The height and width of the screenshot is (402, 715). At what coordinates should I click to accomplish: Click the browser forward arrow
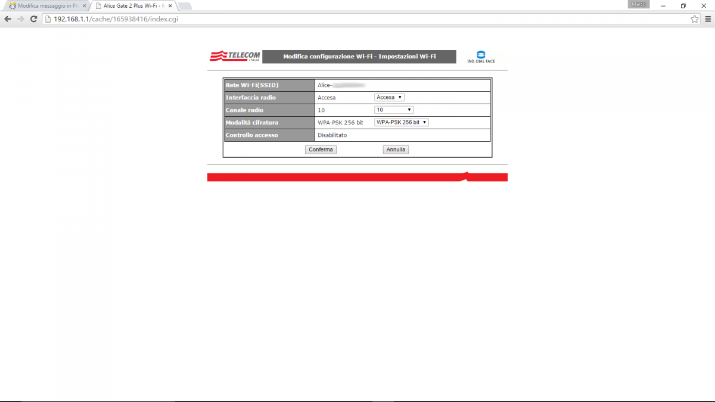[21, 19]
